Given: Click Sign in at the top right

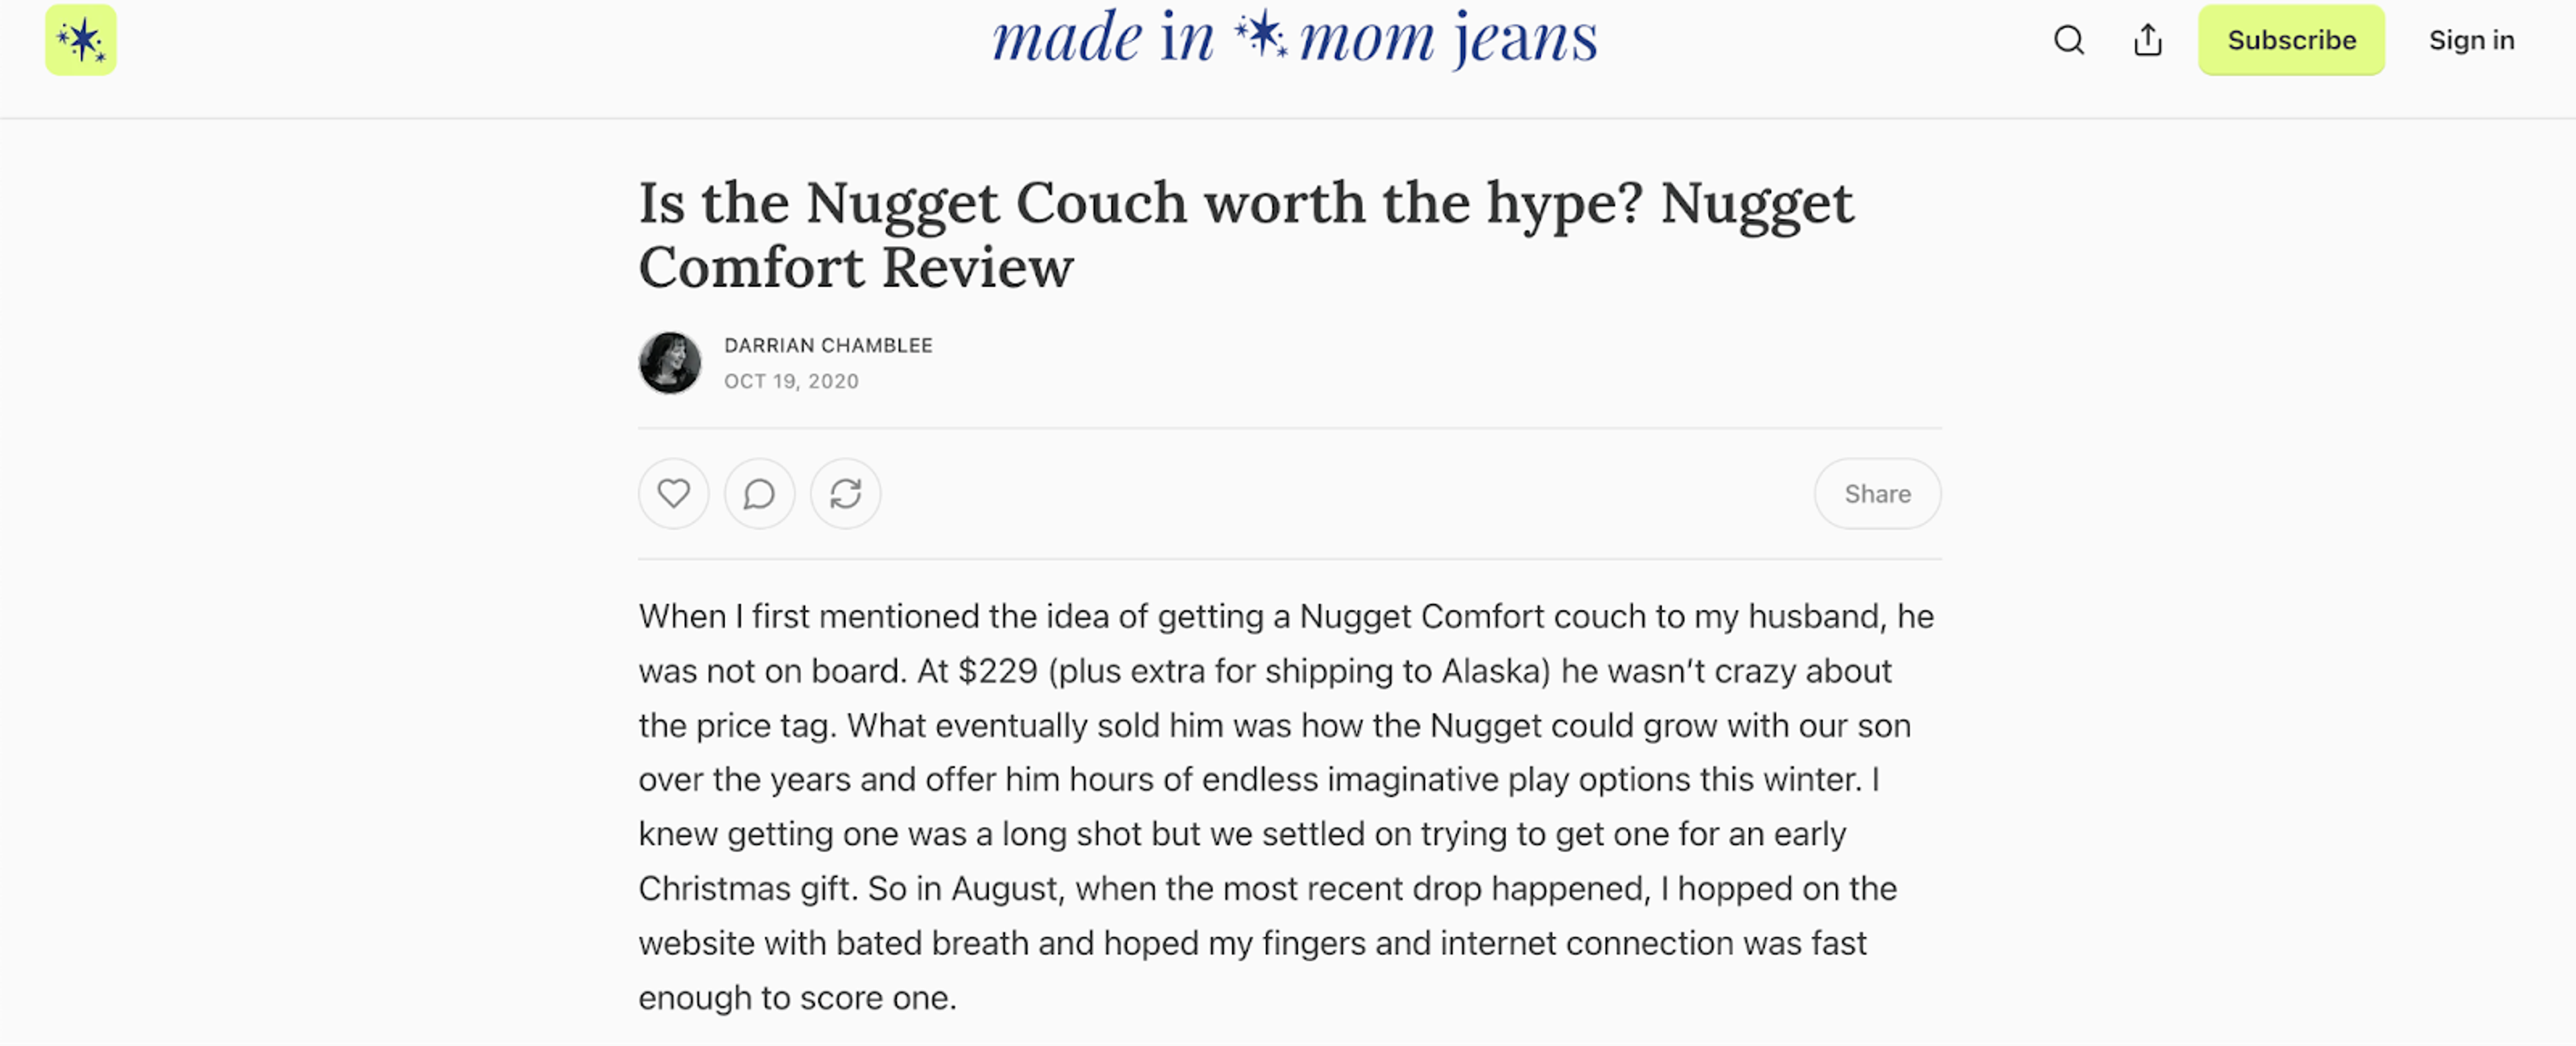Looking at the screenshot, I should click(x=2471, y=40).
